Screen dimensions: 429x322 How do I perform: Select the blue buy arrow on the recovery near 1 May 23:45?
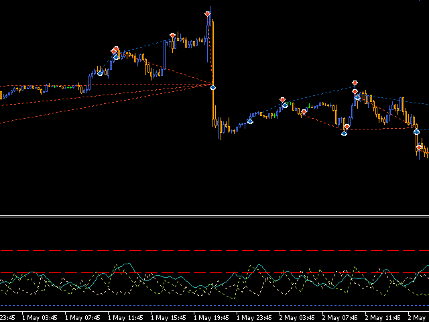click(x=250, y=121)
